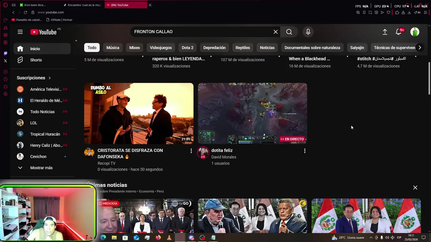This screenshot has width=431, height=242.
Task: Open the notifications bell
Action: (399, 32)
